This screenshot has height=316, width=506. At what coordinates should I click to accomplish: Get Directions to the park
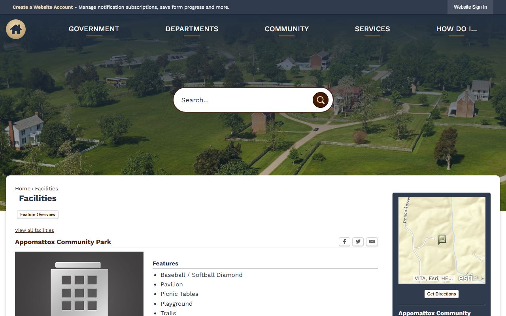442,294
